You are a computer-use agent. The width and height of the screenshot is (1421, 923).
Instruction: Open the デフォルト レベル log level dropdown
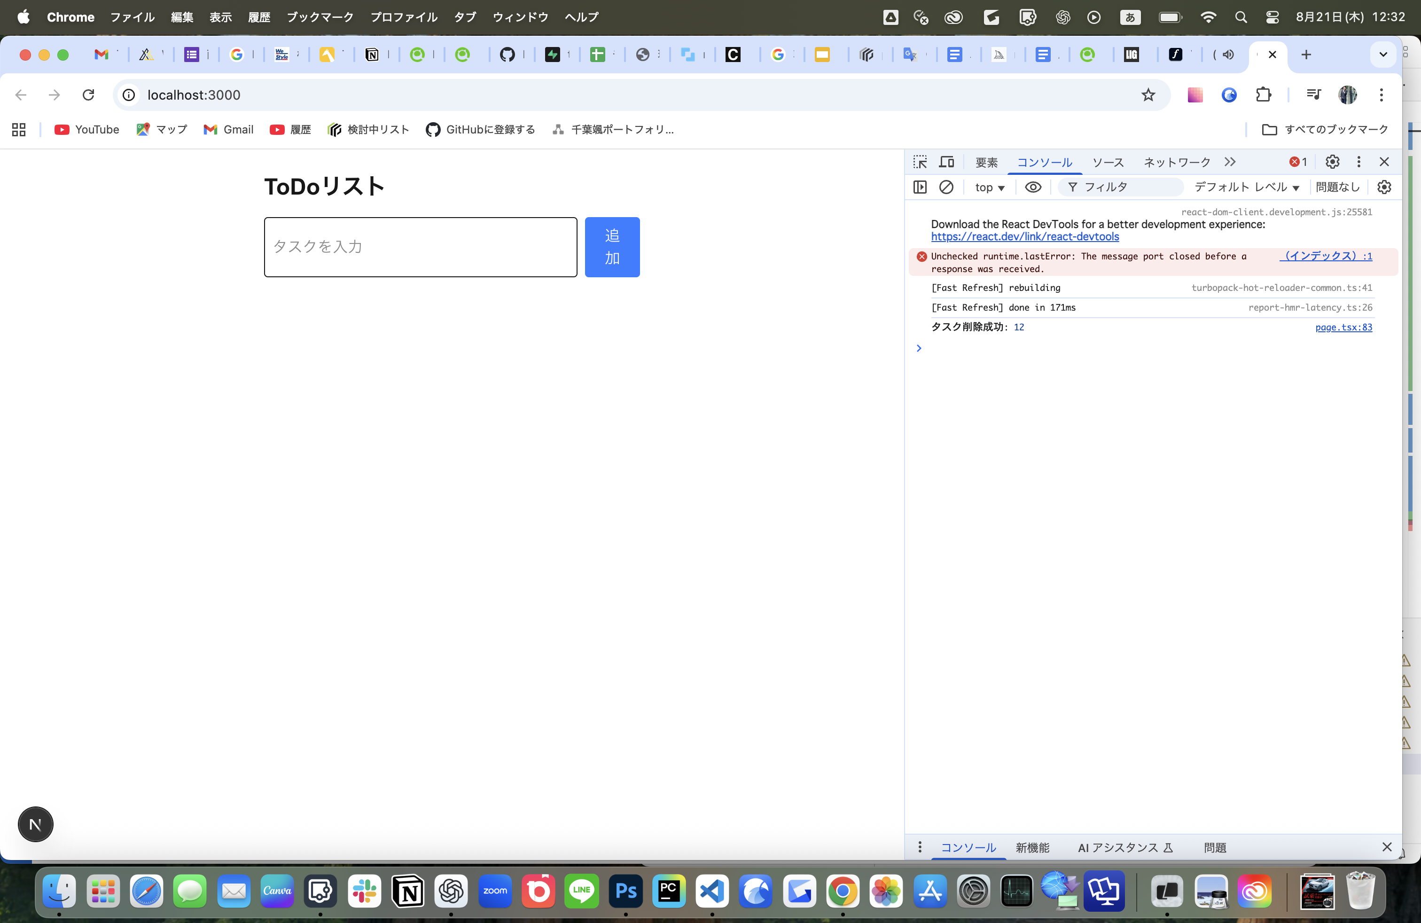pos(1246,188)
